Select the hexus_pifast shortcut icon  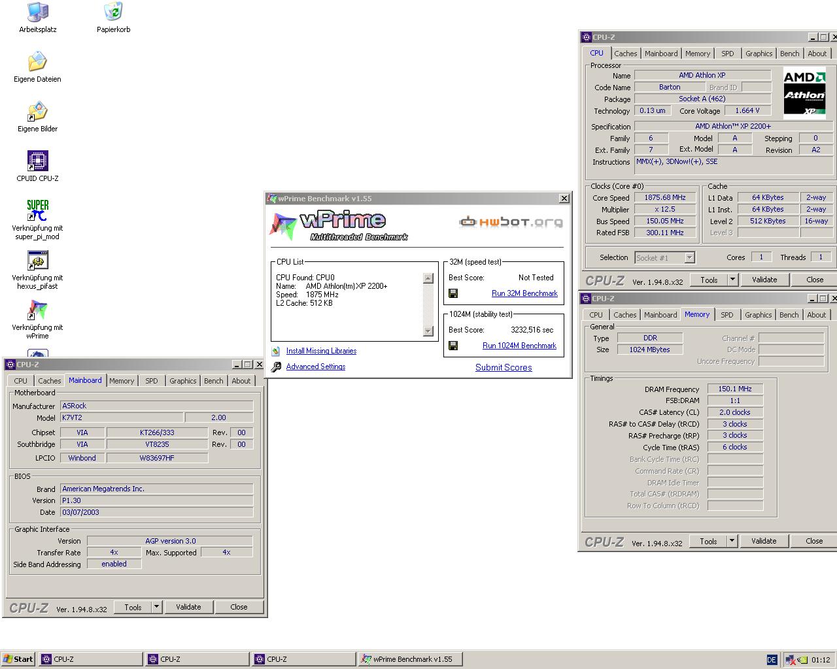pos(38,260)
